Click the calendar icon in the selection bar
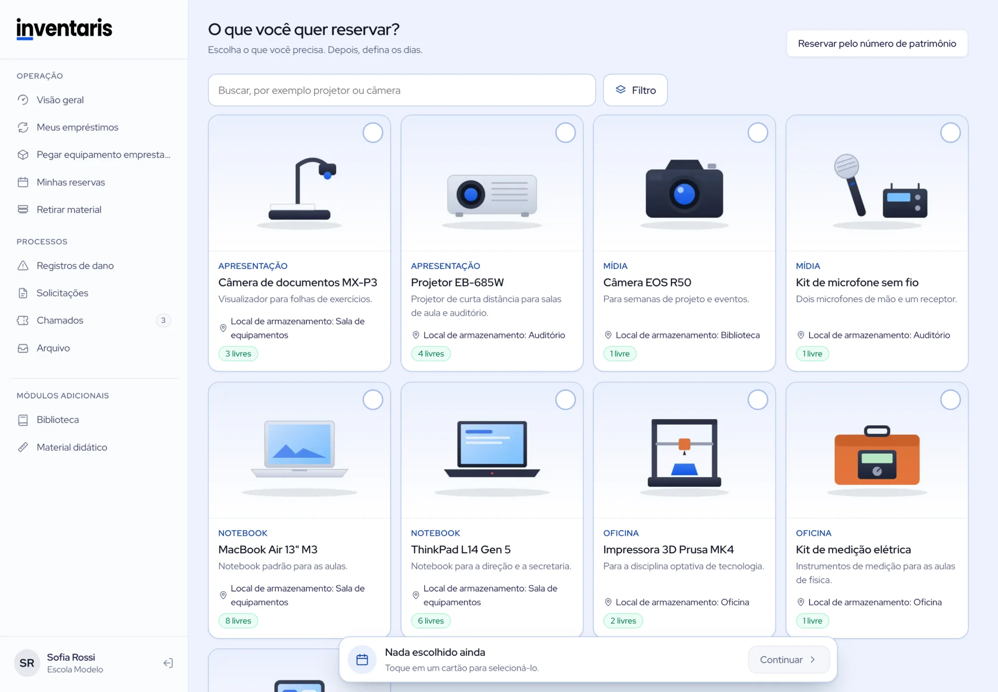The height and width of the screenshot is (692, 998). [x=362, y=660]
